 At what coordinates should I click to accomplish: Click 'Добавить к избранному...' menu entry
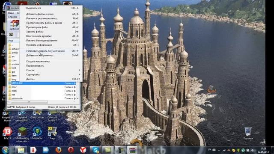51,55
